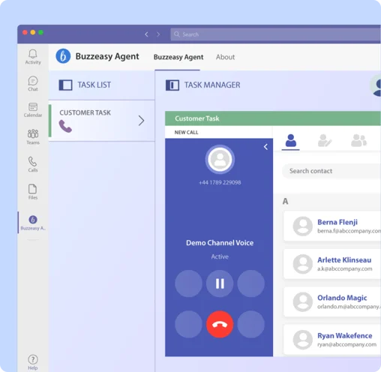The width and height of the screenshot is (381, 372).
Task: Click blank button left of hang up
Action: pyautogui.click(x=189, y=324)
